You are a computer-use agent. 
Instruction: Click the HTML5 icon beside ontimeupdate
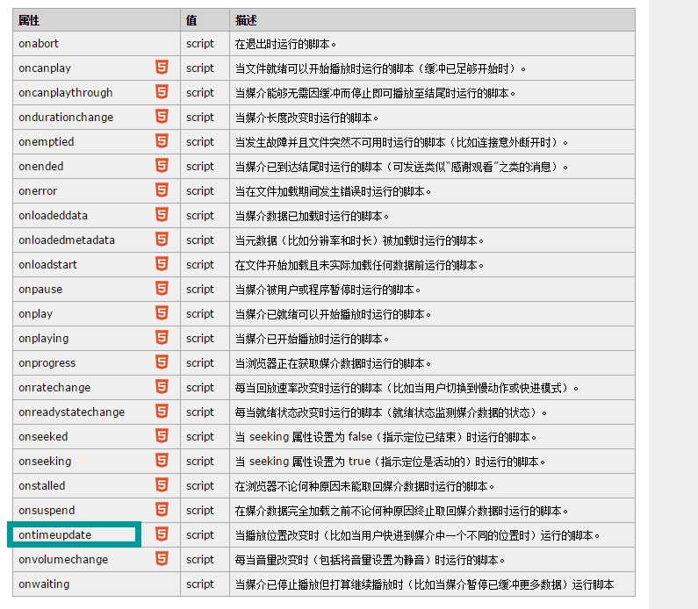[162, 534]
